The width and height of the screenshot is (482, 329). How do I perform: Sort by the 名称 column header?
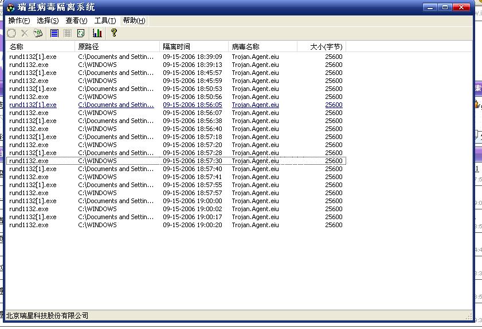click(40, 47)
